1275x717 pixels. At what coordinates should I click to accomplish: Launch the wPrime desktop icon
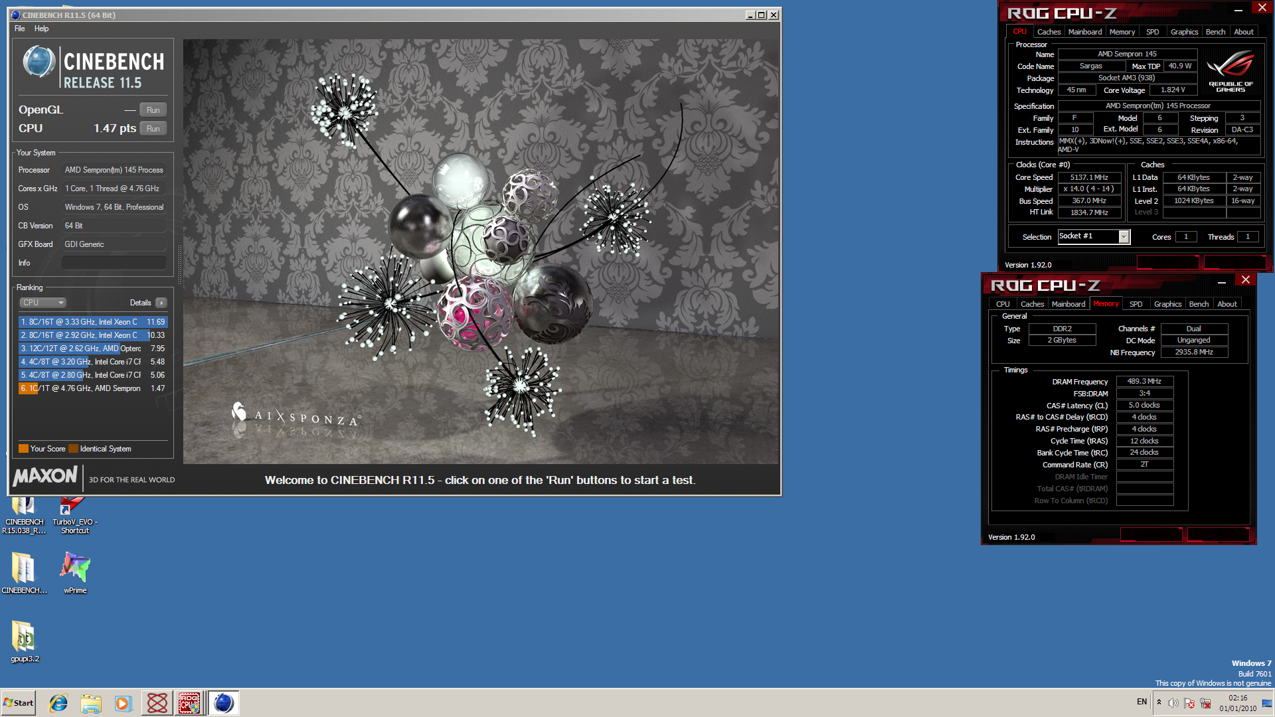[75, 572]
